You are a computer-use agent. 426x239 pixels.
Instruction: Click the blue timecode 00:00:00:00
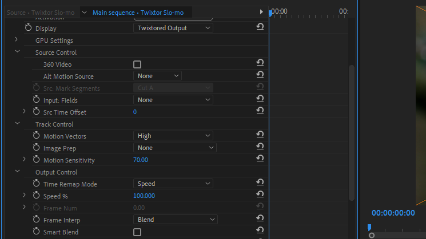(393, 213)
